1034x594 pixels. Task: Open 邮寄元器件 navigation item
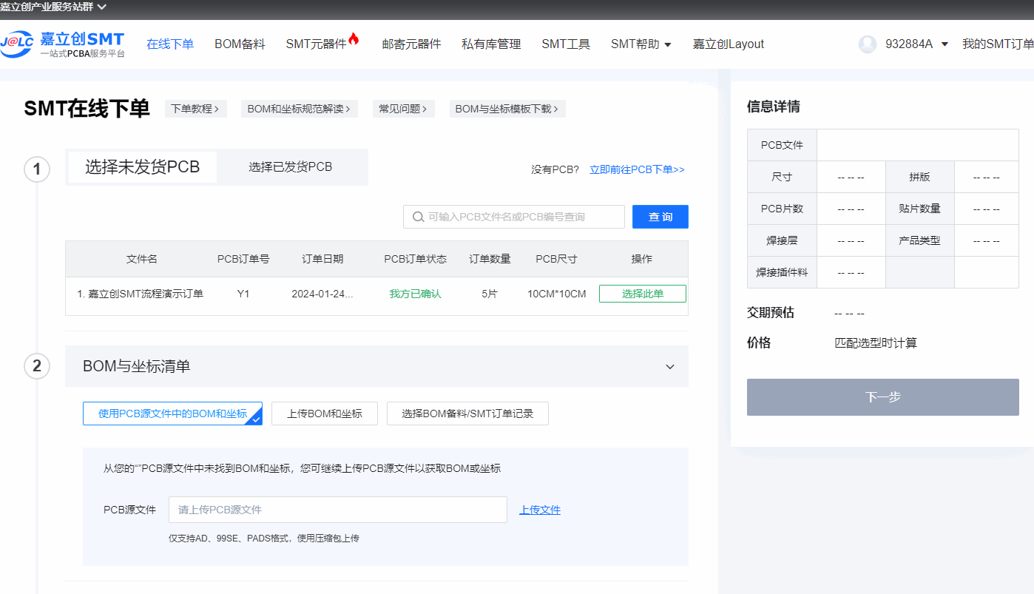pos(411,44)
